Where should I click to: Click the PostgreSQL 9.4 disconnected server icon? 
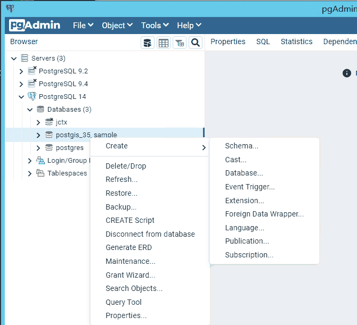(32, 84)
